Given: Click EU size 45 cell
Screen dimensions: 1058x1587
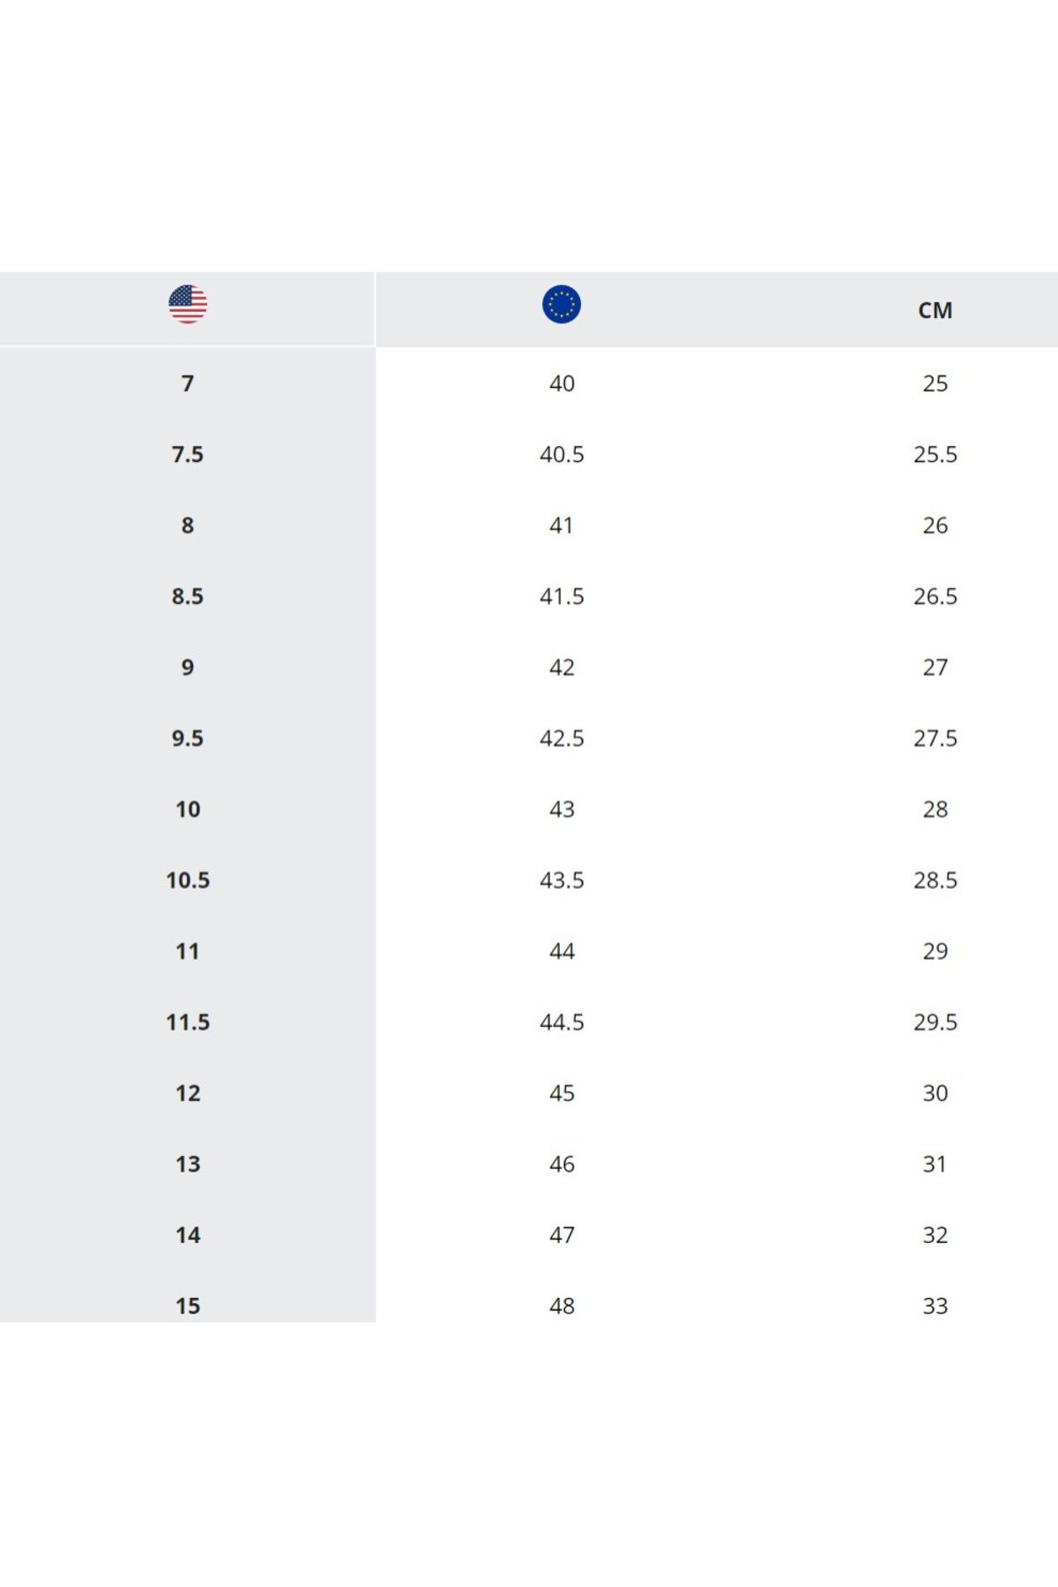Looking at the screenshot, I should point(562,1093).
